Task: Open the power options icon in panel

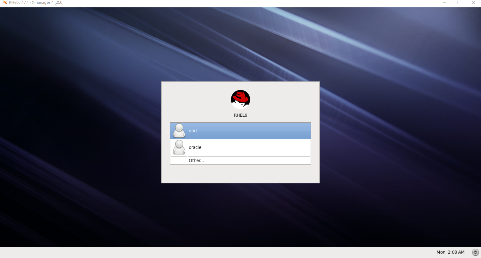Action: tap(475, 252)
